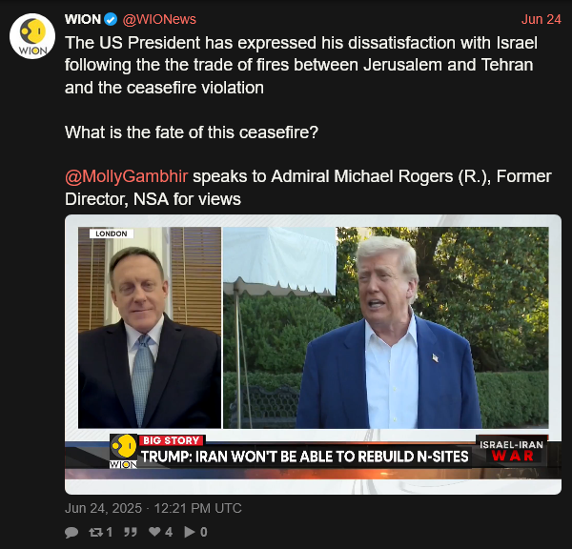Click the red BIG STORY tag
The height and width of the screenshot is (549, 572).
(x=172, y=440)
